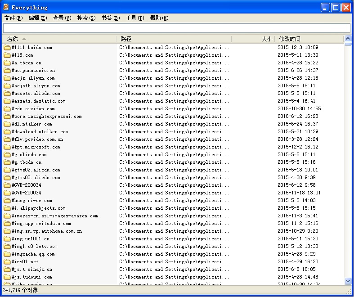Select folder icon of #hacg.riwee.com
The width and height of the screenshot is (354, 297).
pyautogui.click(x=7, y=201)
